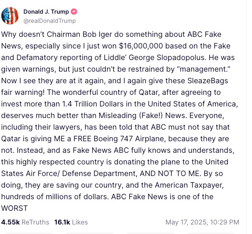Open the Donald J. Trump display name

[x=46, y=12]
